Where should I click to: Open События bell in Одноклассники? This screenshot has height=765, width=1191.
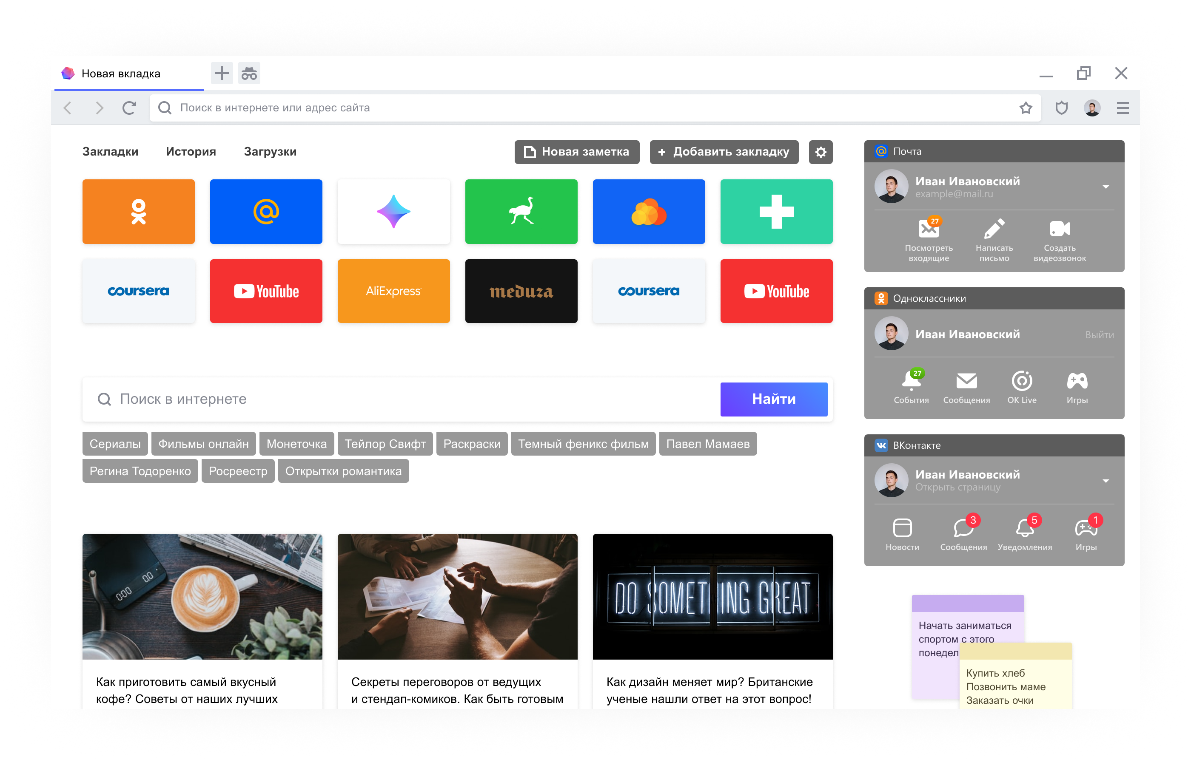(911, 387)
